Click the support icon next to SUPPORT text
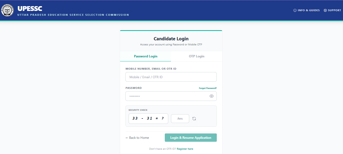Screen dimensions: 343x154 click(326, 10)
